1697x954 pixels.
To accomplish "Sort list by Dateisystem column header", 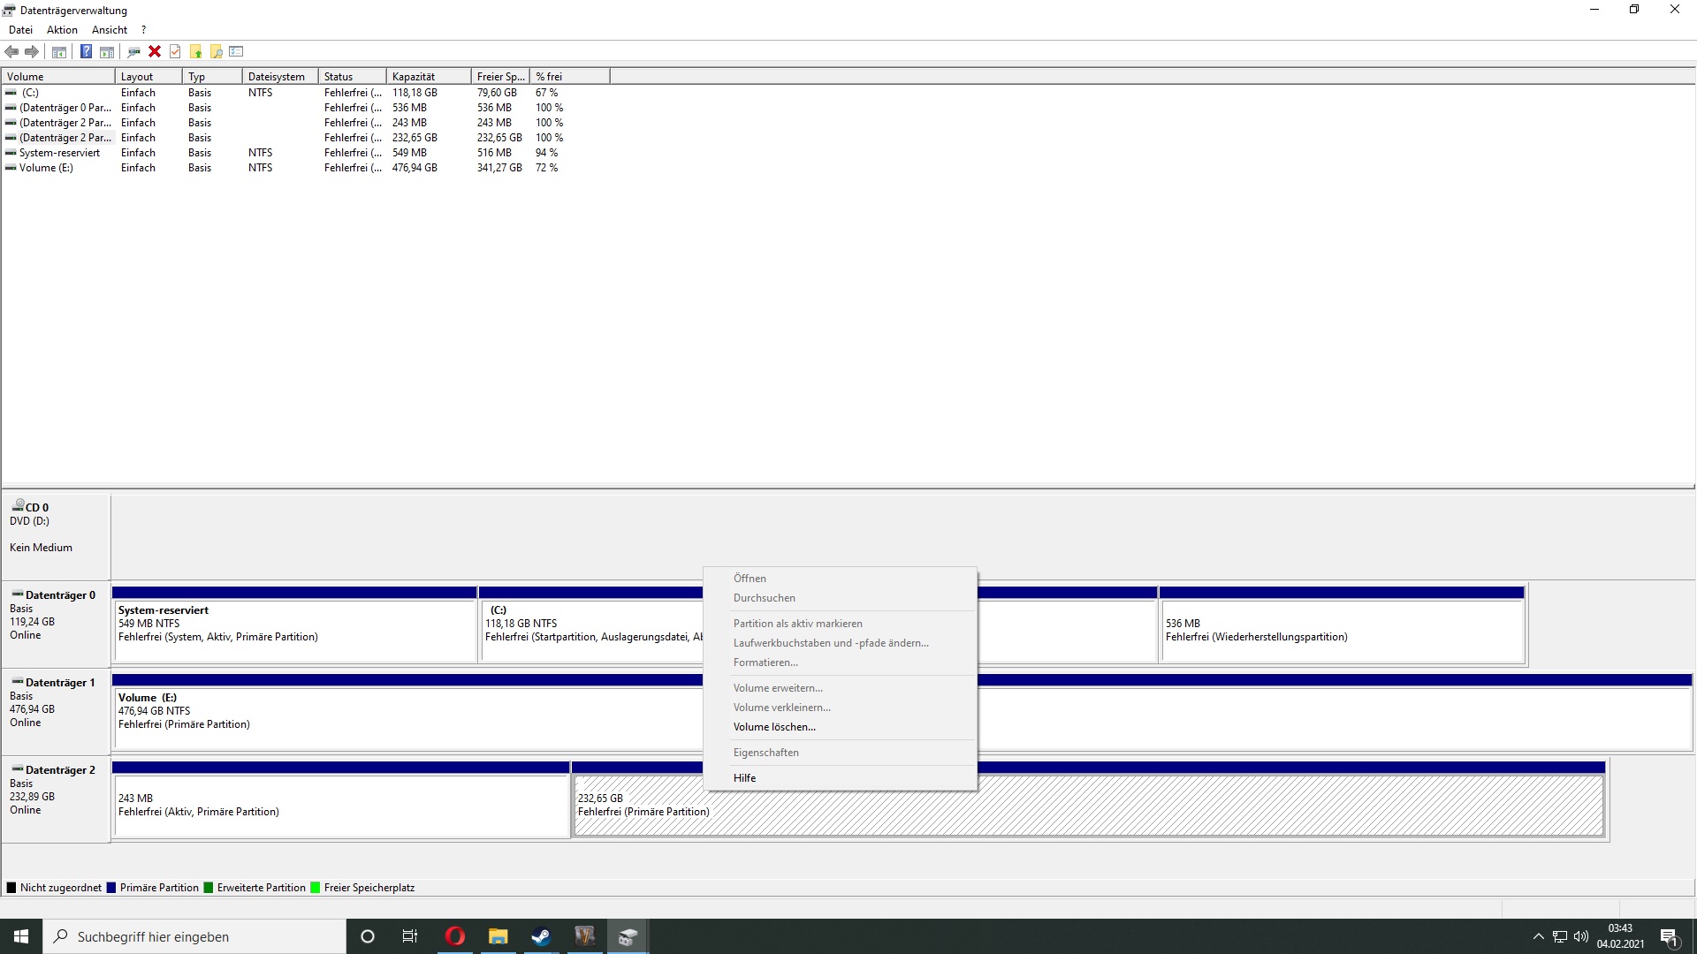I will click(x=277, y=77).
